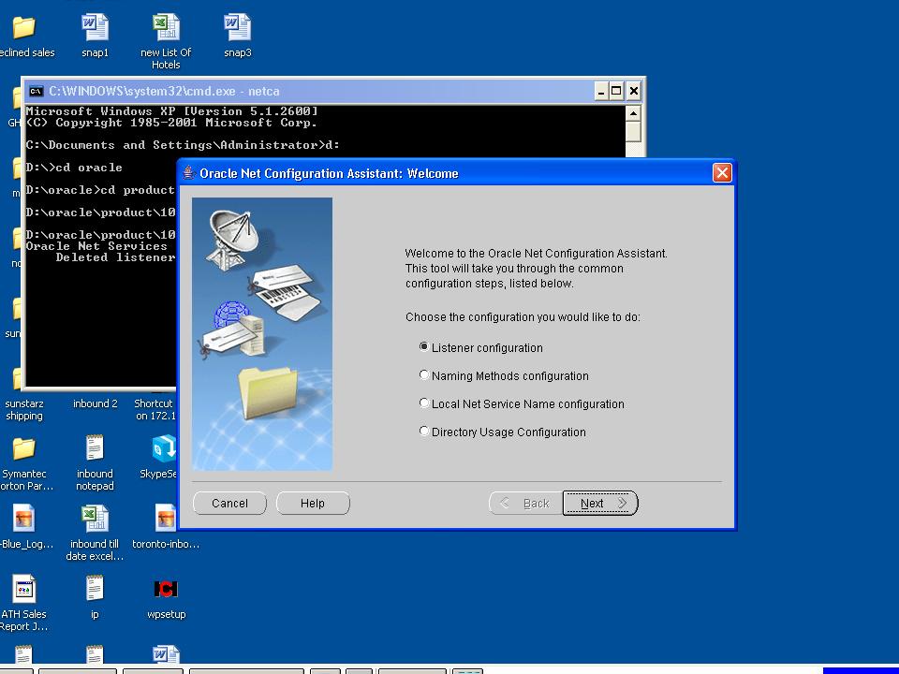This screenshot has width=899, height=674.
Task: Open the declined sales folder icon
Action: tap(24, 27)
